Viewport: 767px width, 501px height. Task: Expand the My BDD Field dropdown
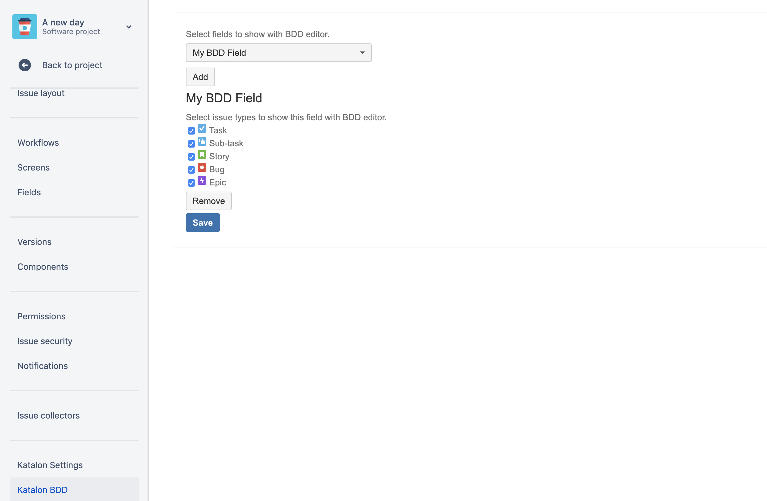coord(362,53)
